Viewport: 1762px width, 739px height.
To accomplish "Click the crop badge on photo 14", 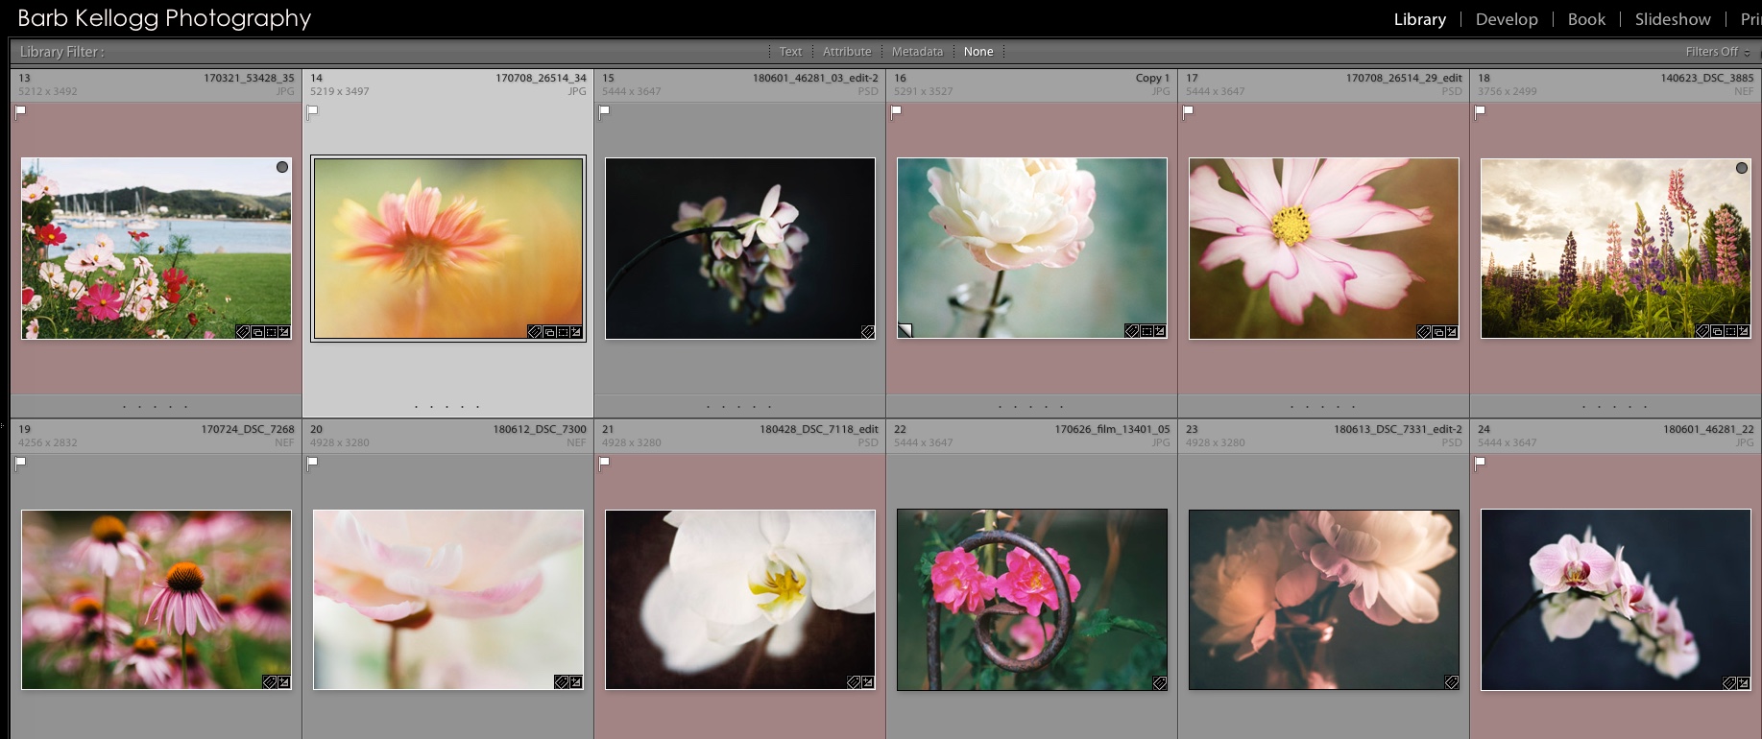I will [x=563, y=332].
